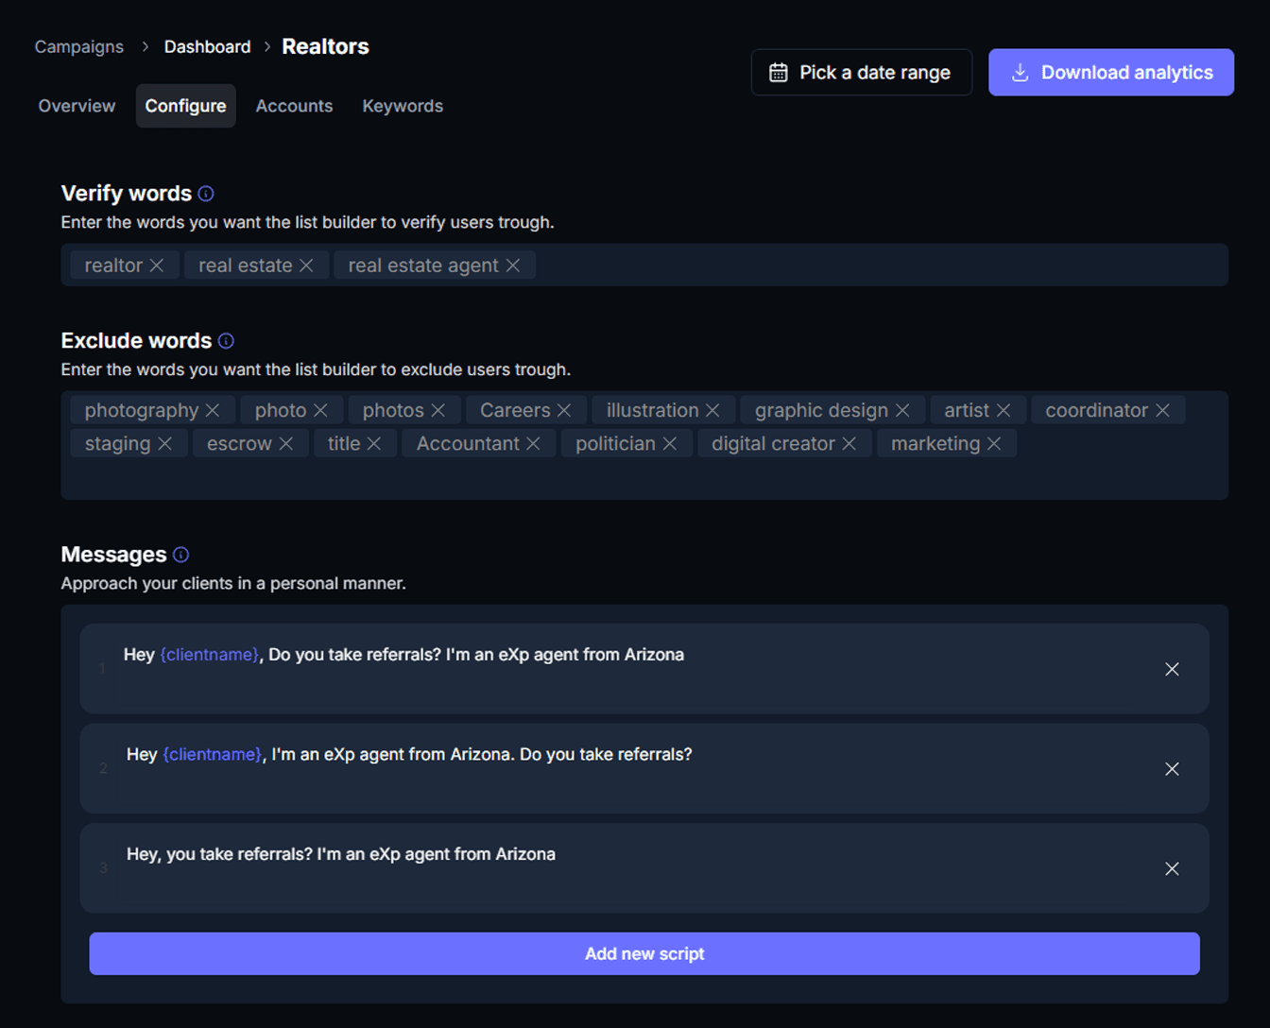The image size is (1270, 1028).
Task: Switch to the Overview tab
Action: (77, 106)
